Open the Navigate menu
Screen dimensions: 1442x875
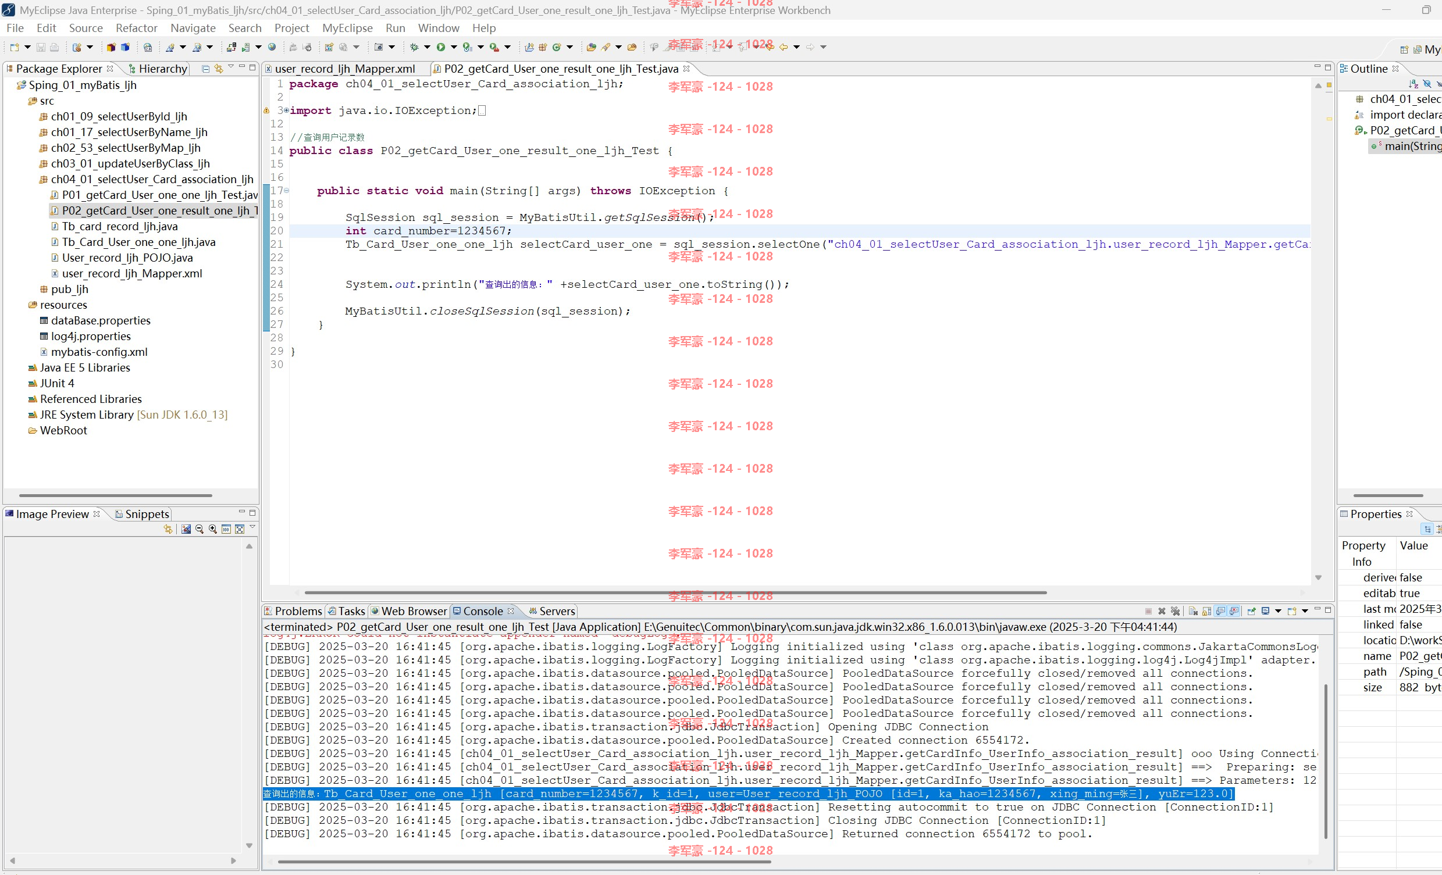193,28
